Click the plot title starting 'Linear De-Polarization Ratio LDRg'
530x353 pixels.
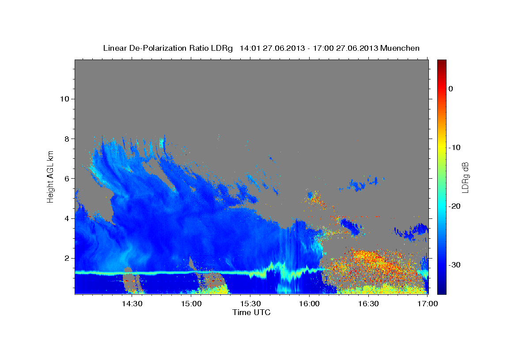click(x=261, y=48)
